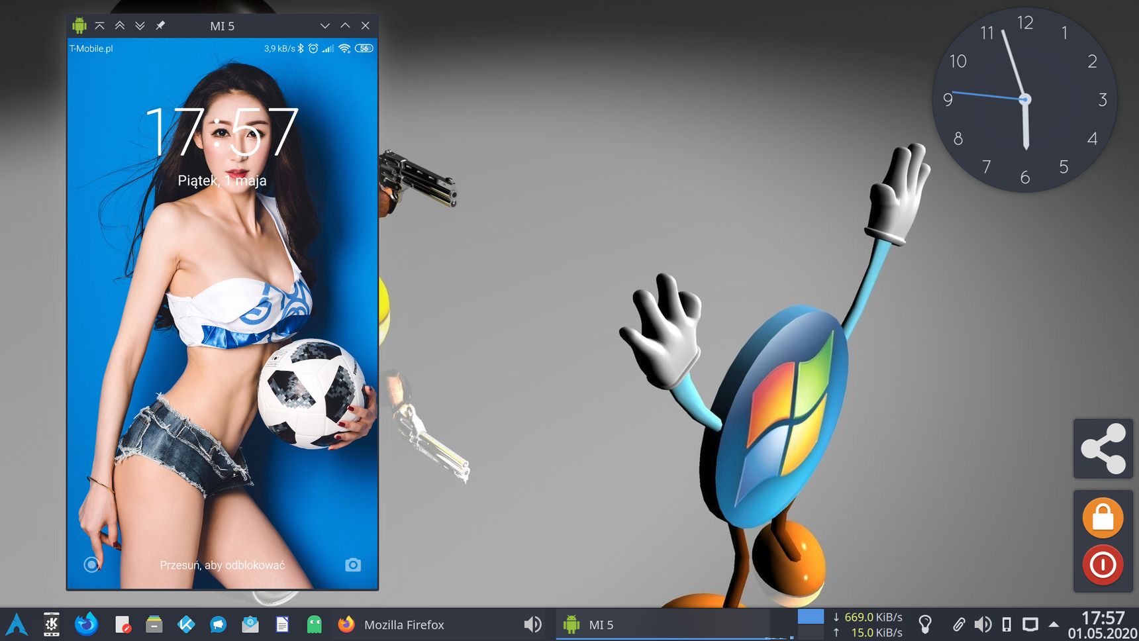Click the keep-above-others bar arrow in MI 5 titlebar
Viewport: 1139px width, 641px height.
(99, 26)
